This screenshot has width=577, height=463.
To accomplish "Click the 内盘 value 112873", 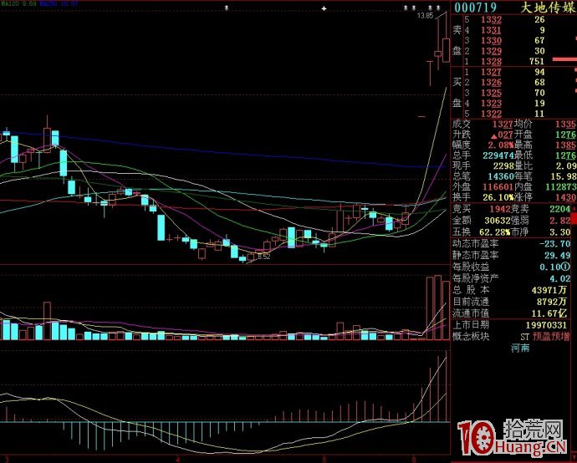I will 561,187.
